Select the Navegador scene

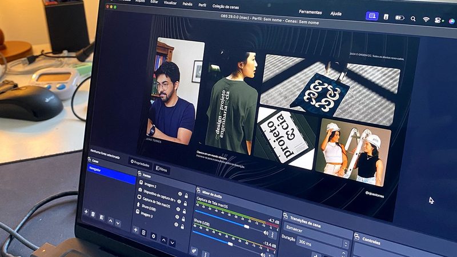point(112,174)
